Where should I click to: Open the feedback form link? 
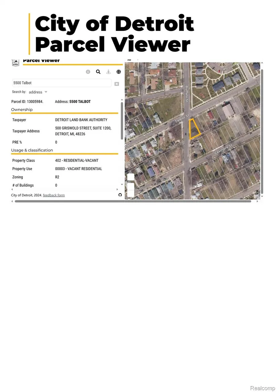pos(54,195)
